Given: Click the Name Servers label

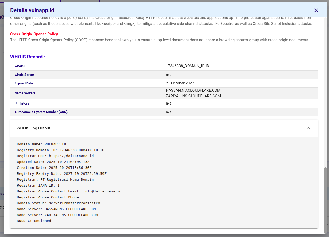Looking at the screenshot, I should tap(25, 93).
